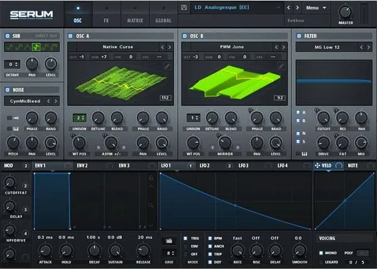This screenshot has width=377, height=269.
Task: Go to previous OSC B wavetable
Action: tap(276, 47)
